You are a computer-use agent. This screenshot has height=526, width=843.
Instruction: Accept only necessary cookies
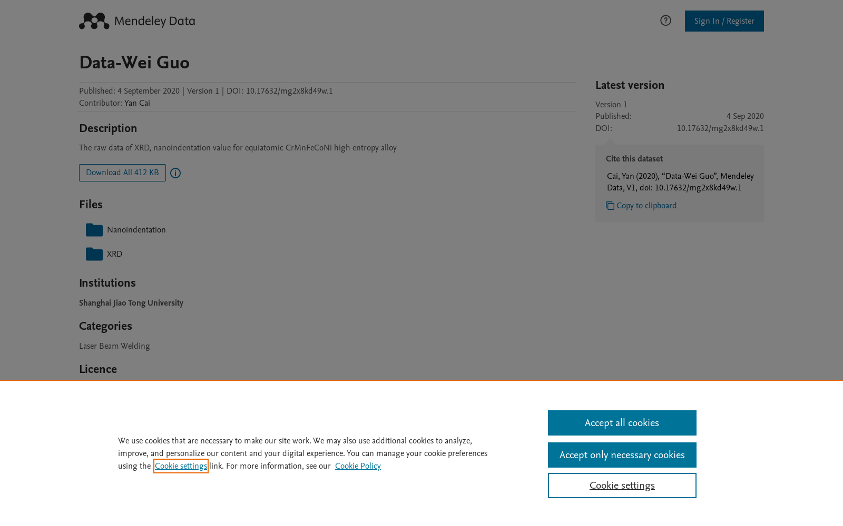[622, 455]
